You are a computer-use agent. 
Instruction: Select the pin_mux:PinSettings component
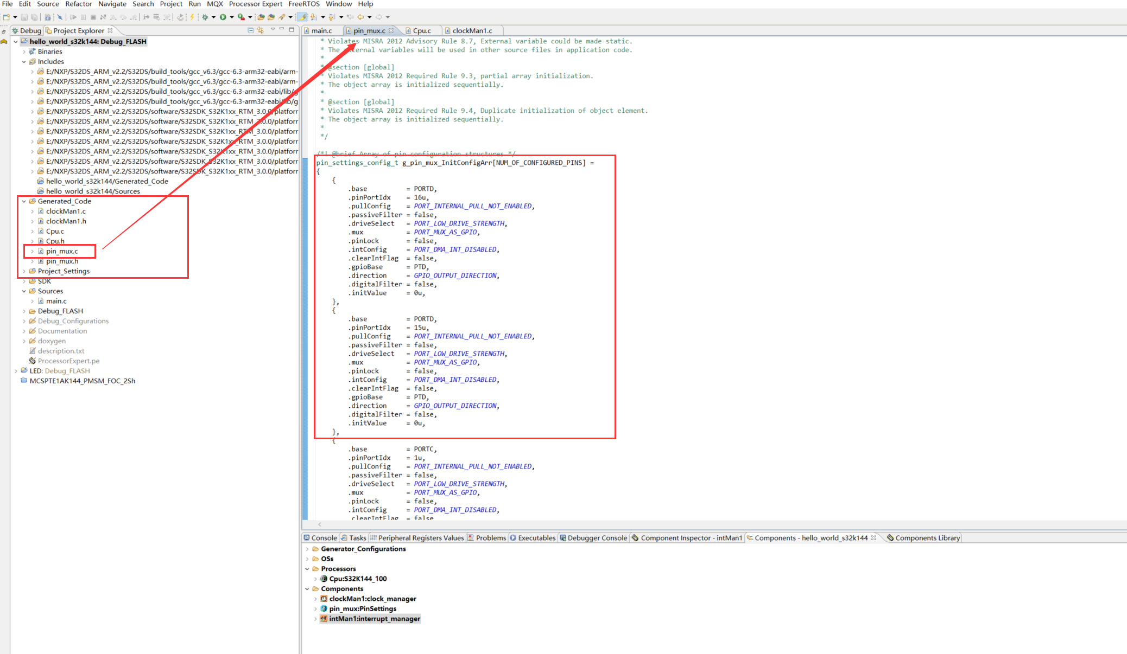[x=362, y=608]
